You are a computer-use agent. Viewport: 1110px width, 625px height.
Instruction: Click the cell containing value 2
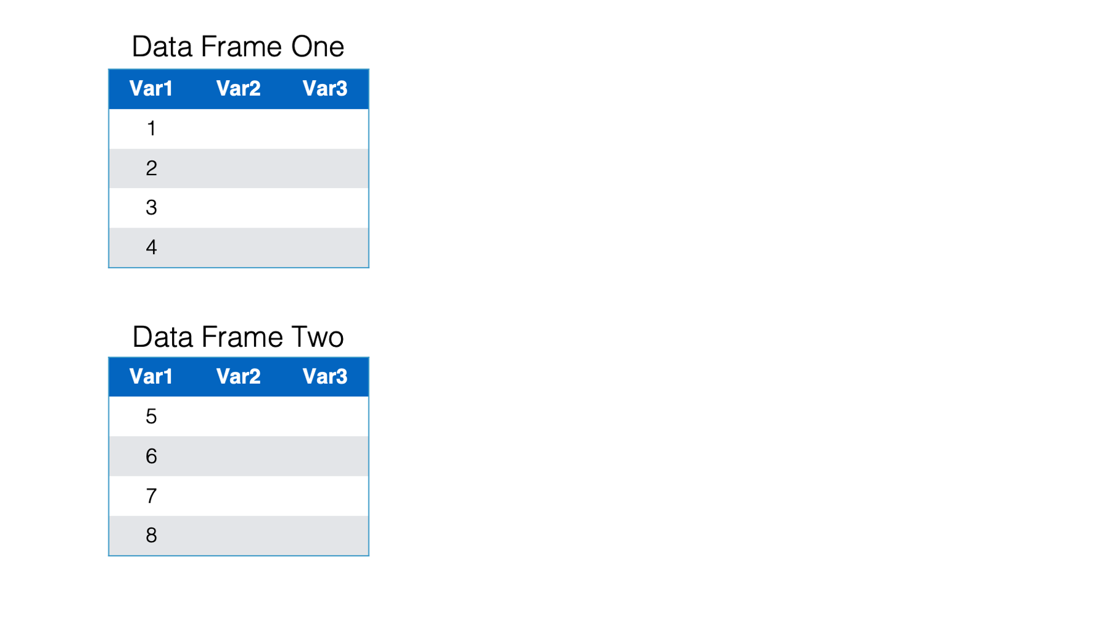(x=152, y=168)
